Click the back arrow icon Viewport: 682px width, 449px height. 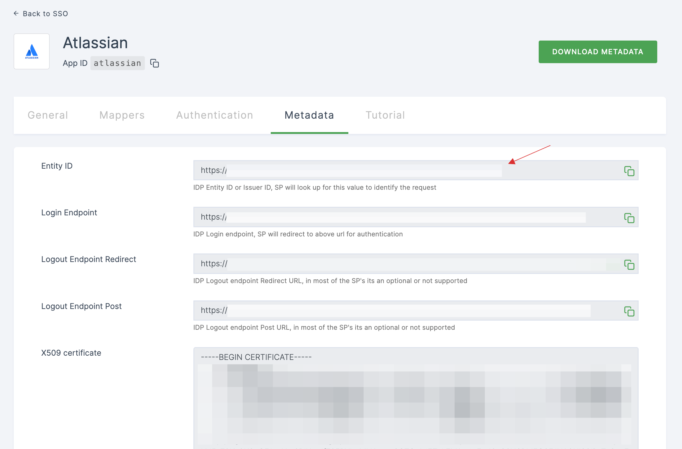click(x=16, y=13)
